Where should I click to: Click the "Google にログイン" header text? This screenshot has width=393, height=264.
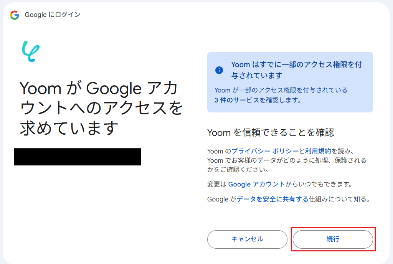click(53, 15)
